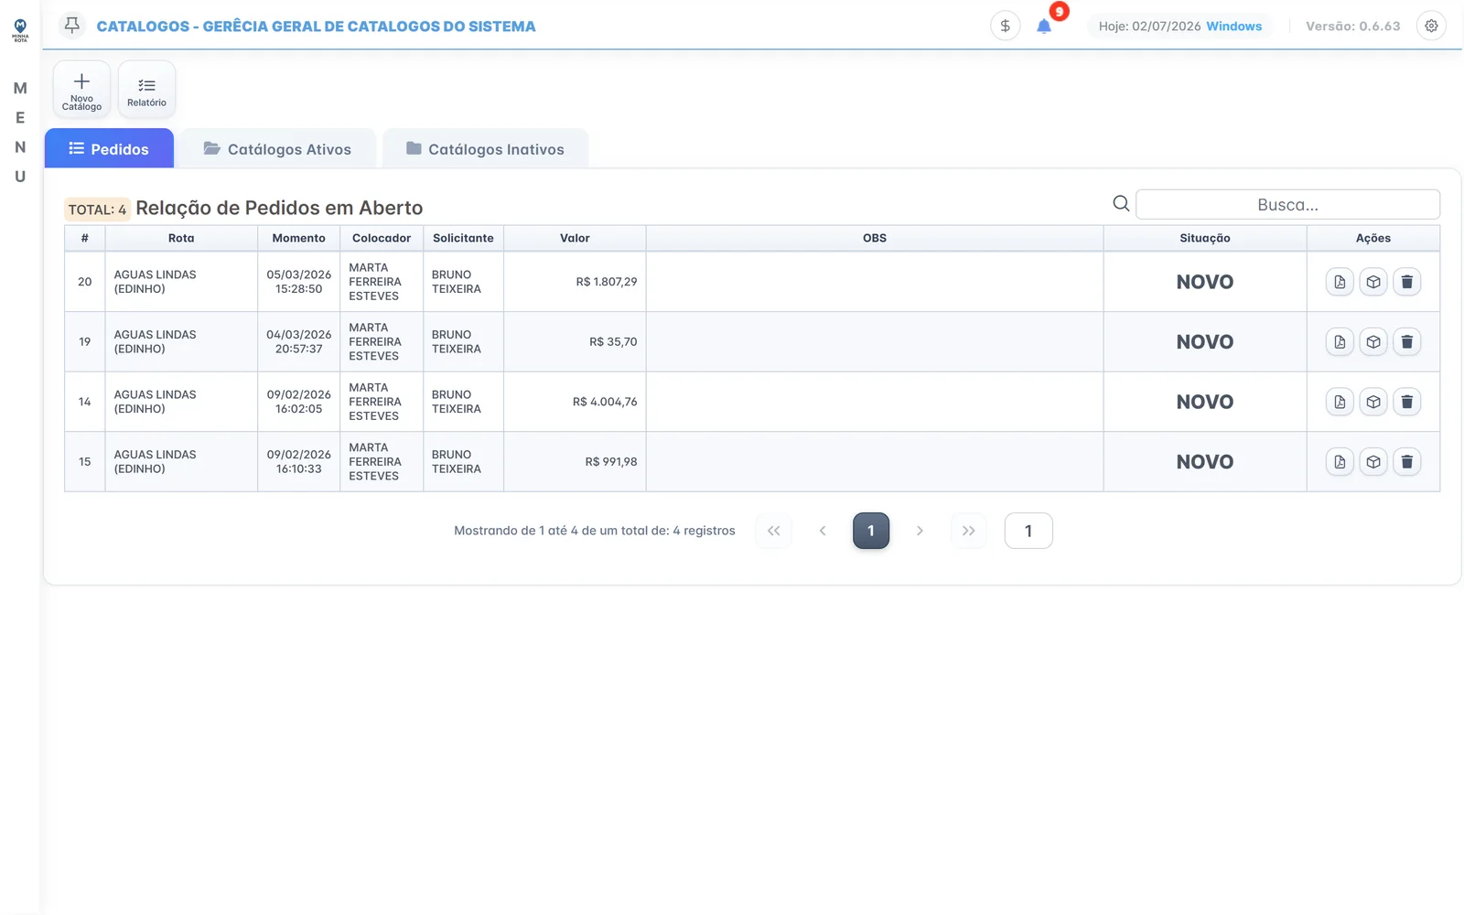The width and height of the screenshot is (1464, 915).
Task: Click the date 09/02/2026 16:10:33
Action: (x=298, y=462)
